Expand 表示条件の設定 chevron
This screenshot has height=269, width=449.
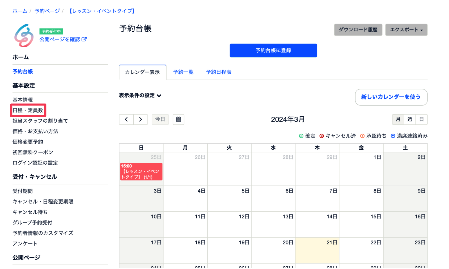tap(159, 96)
